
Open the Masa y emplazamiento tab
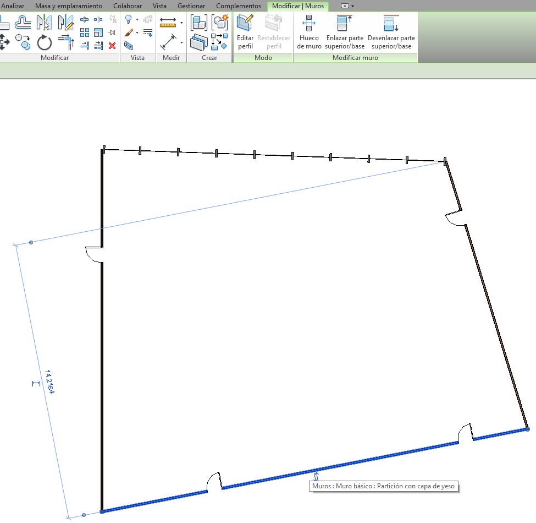pos(69,6)
